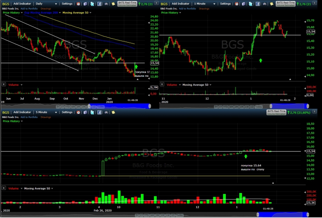Share the 5 Minute chart on Facebook
322x218 pixels.
pos(99,112)
